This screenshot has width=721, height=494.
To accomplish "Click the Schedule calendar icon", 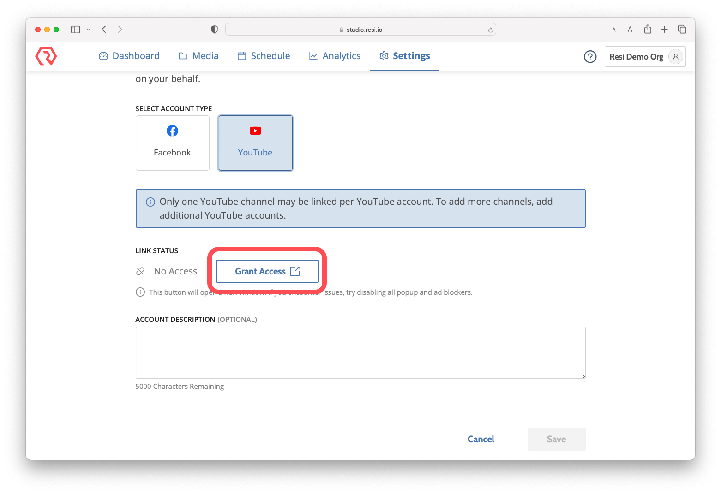I will tap(241, 55).
